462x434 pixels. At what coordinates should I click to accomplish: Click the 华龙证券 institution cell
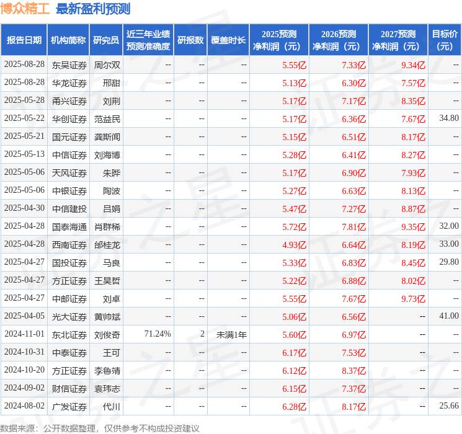[x=69, y=83]
